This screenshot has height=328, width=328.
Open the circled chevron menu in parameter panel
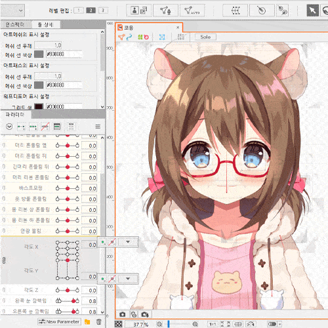pos(9,127)
